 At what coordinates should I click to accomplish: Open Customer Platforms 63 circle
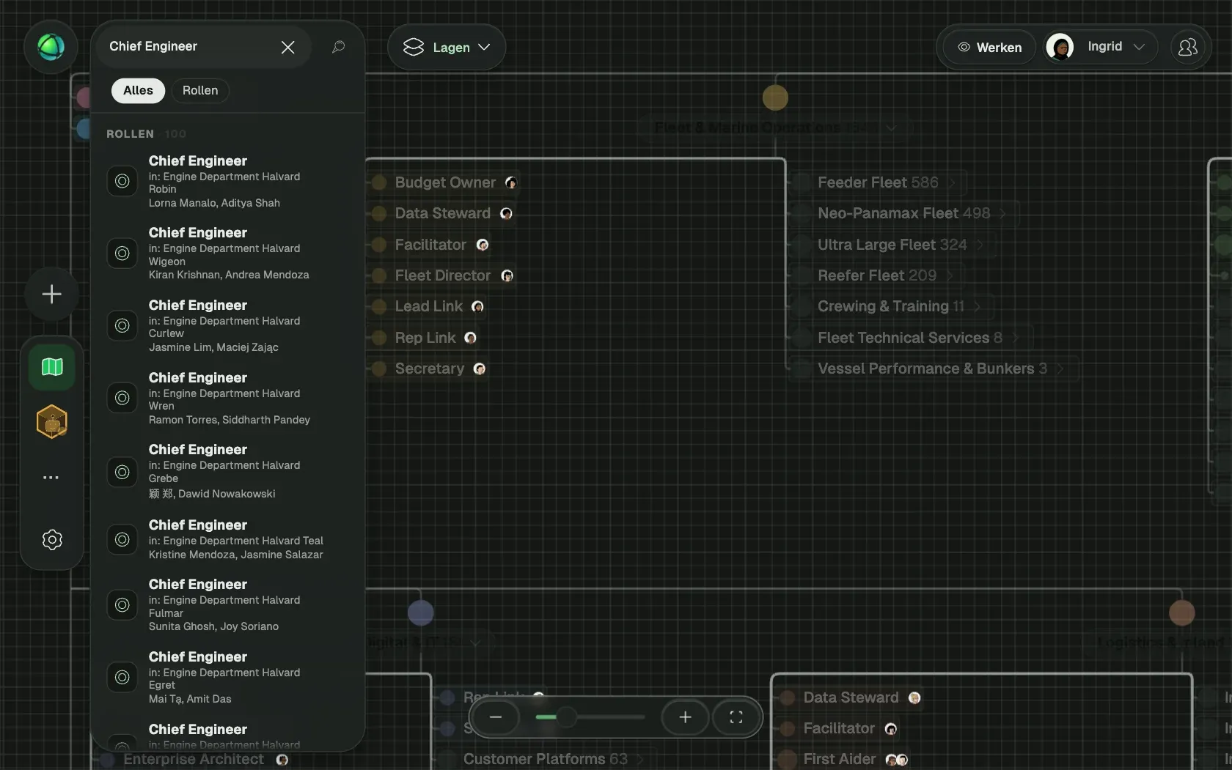(x=545, y=759)
